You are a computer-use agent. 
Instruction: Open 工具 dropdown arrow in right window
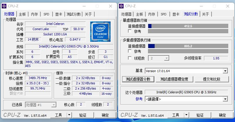click(x=186, y=115)
